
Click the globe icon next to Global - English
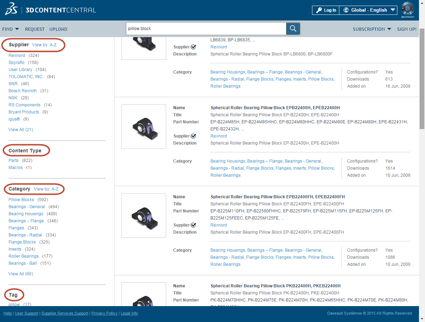pyautogui.click(x=346, y=10)
